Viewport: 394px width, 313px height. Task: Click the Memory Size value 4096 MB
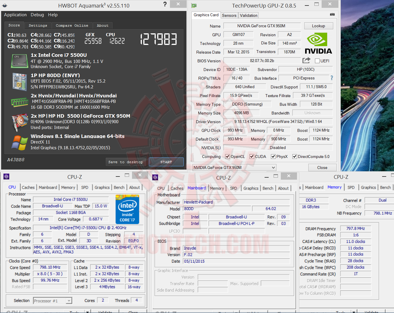[x=241, y=113]
